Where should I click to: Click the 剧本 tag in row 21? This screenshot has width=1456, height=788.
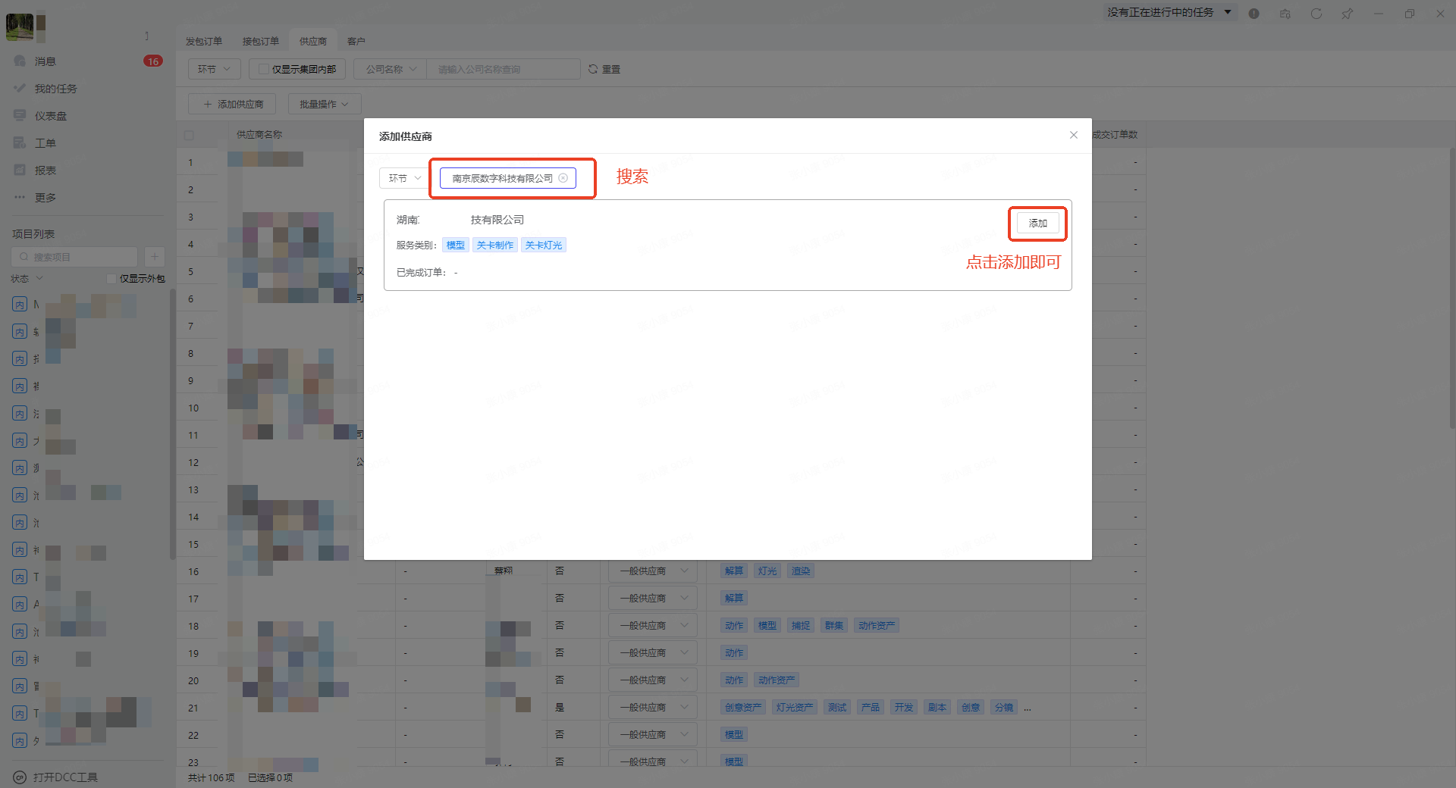click(937, 708)
